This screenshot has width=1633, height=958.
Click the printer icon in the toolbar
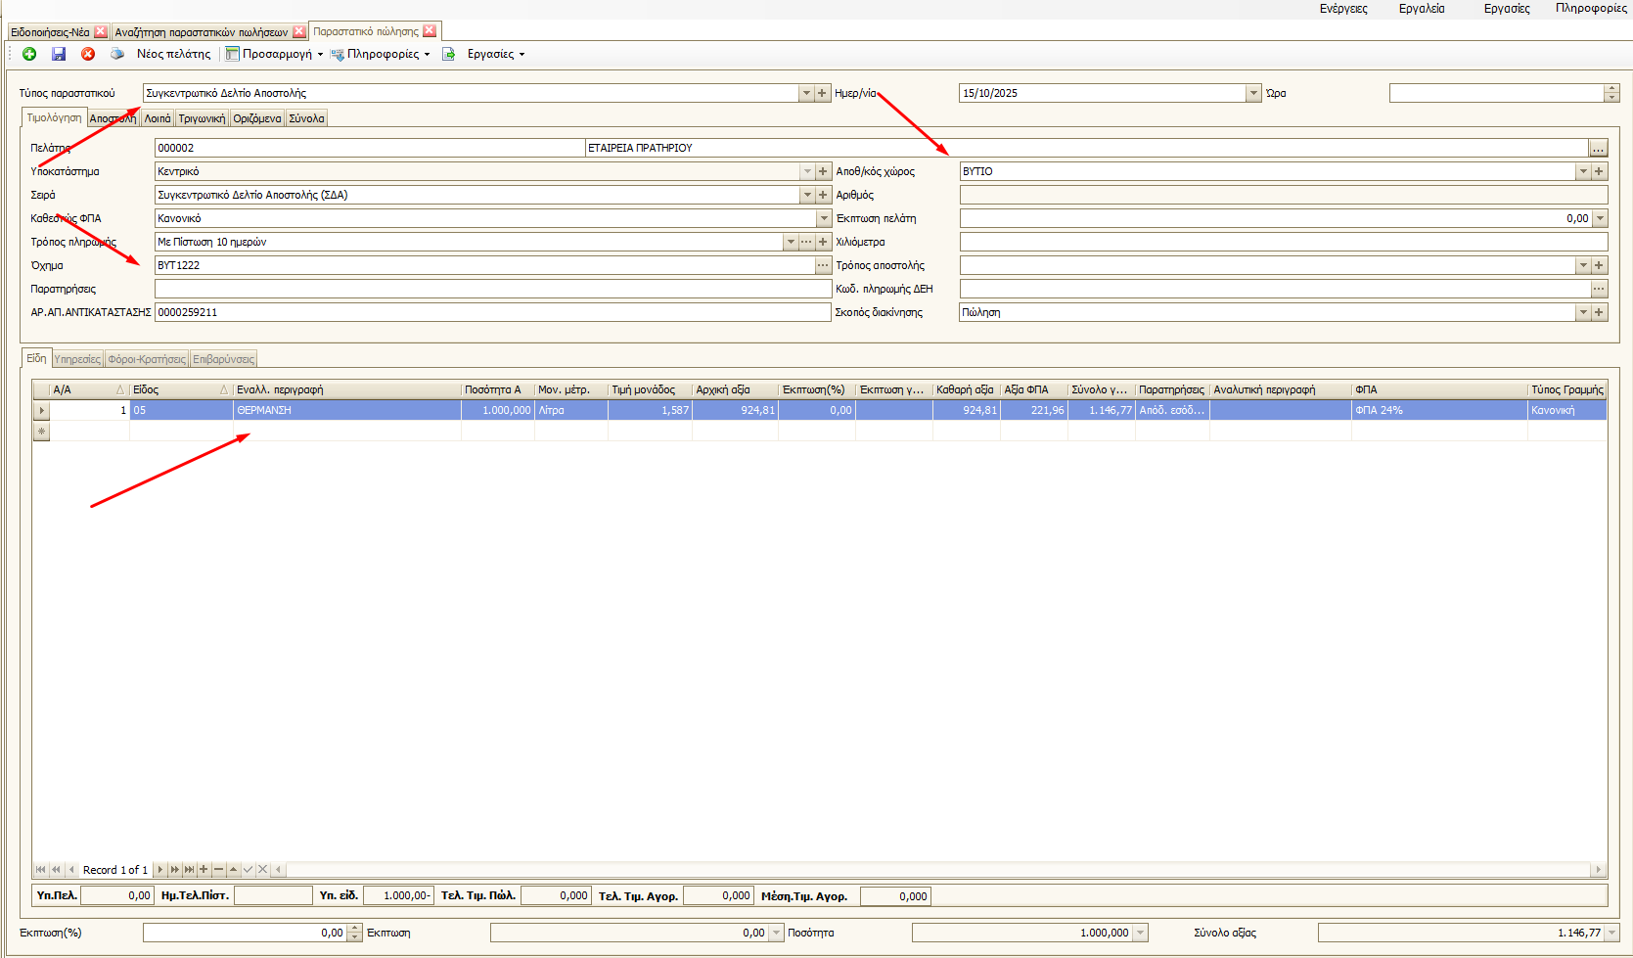[x=117, y=54]
